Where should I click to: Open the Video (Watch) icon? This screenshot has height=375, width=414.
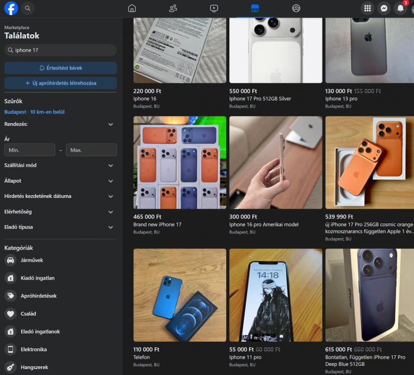coord(214,8)
